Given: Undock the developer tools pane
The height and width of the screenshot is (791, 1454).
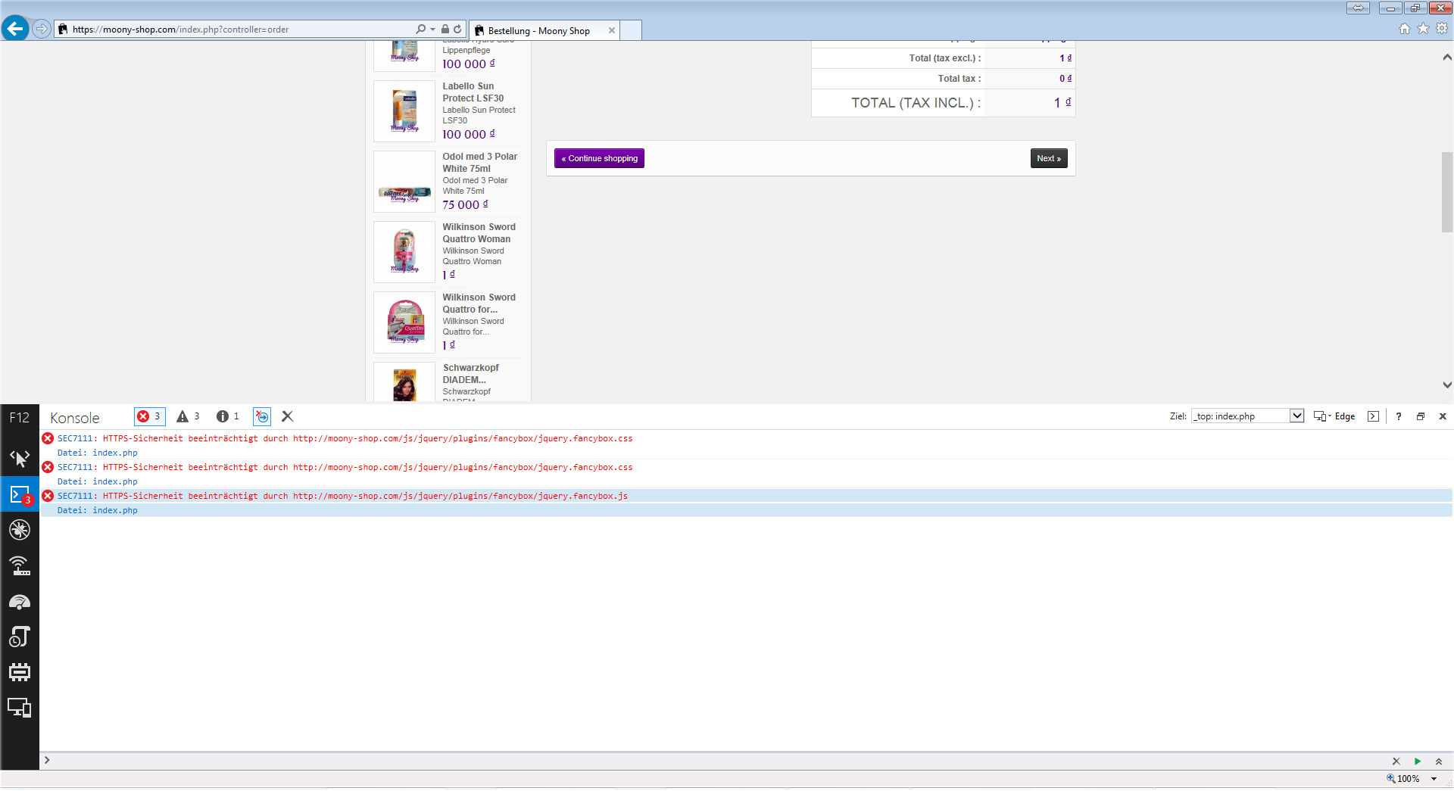Looking at the screenshot, I should 1421,416.
